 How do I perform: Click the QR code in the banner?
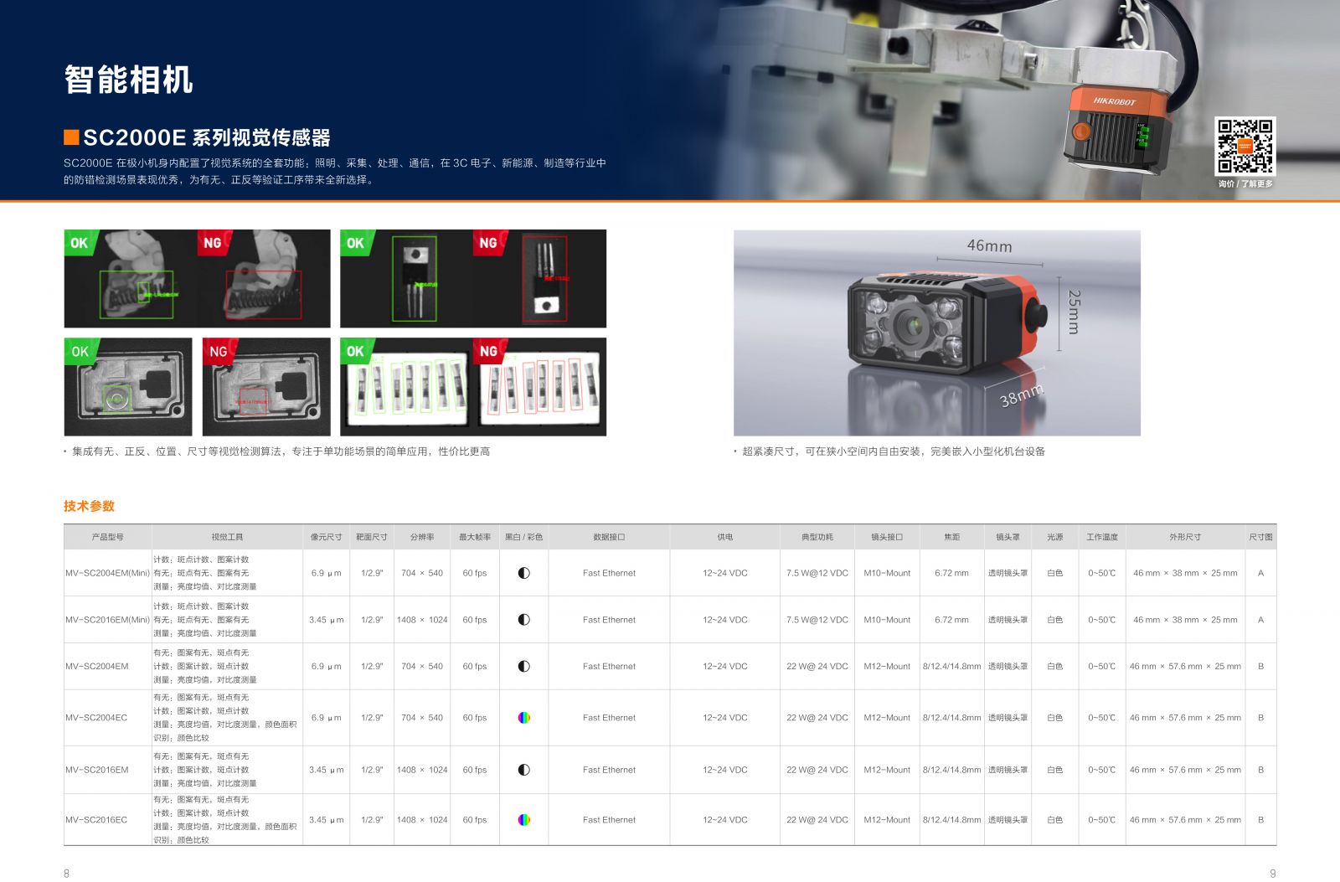click(1245, 146)
